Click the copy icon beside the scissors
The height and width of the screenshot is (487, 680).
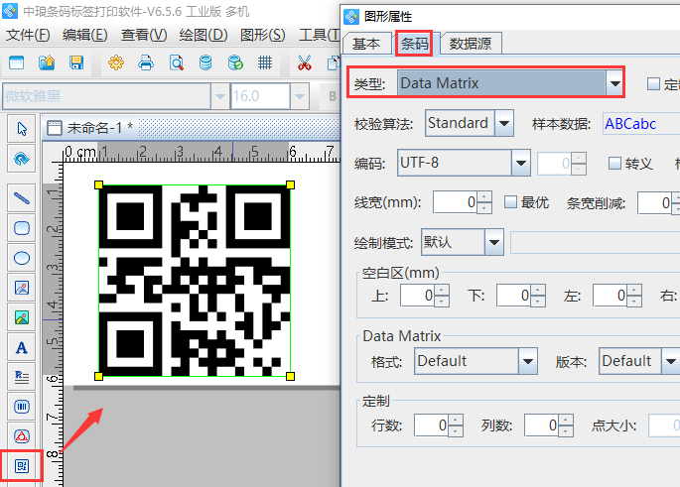click(x=334, y=63)
